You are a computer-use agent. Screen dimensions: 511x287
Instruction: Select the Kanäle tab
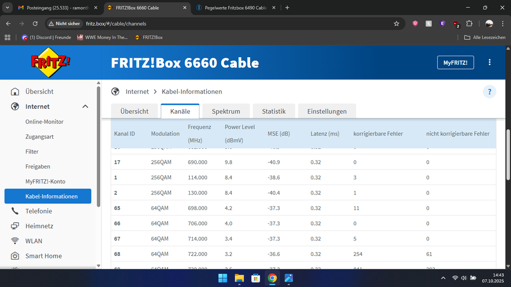pos(180,111)
